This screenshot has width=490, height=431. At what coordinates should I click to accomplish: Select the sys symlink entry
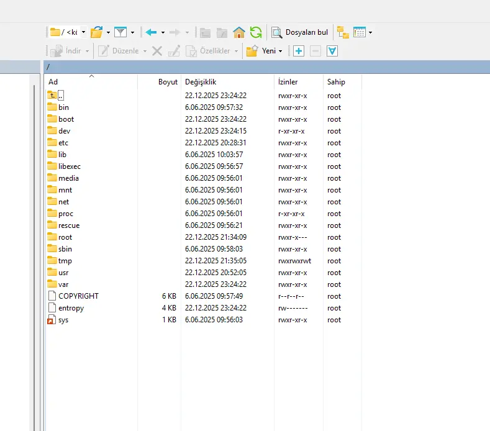pyautogui.click(x=63, y=320)
